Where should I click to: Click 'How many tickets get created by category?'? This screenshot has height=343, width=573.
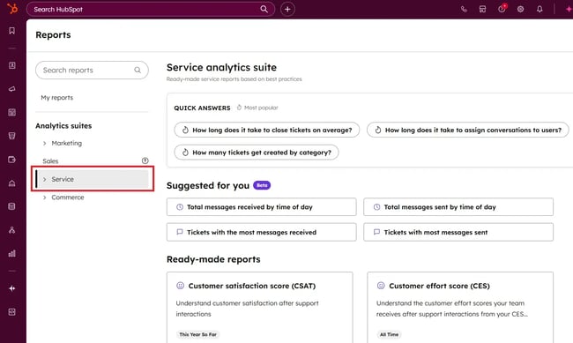tap(257, 153)
